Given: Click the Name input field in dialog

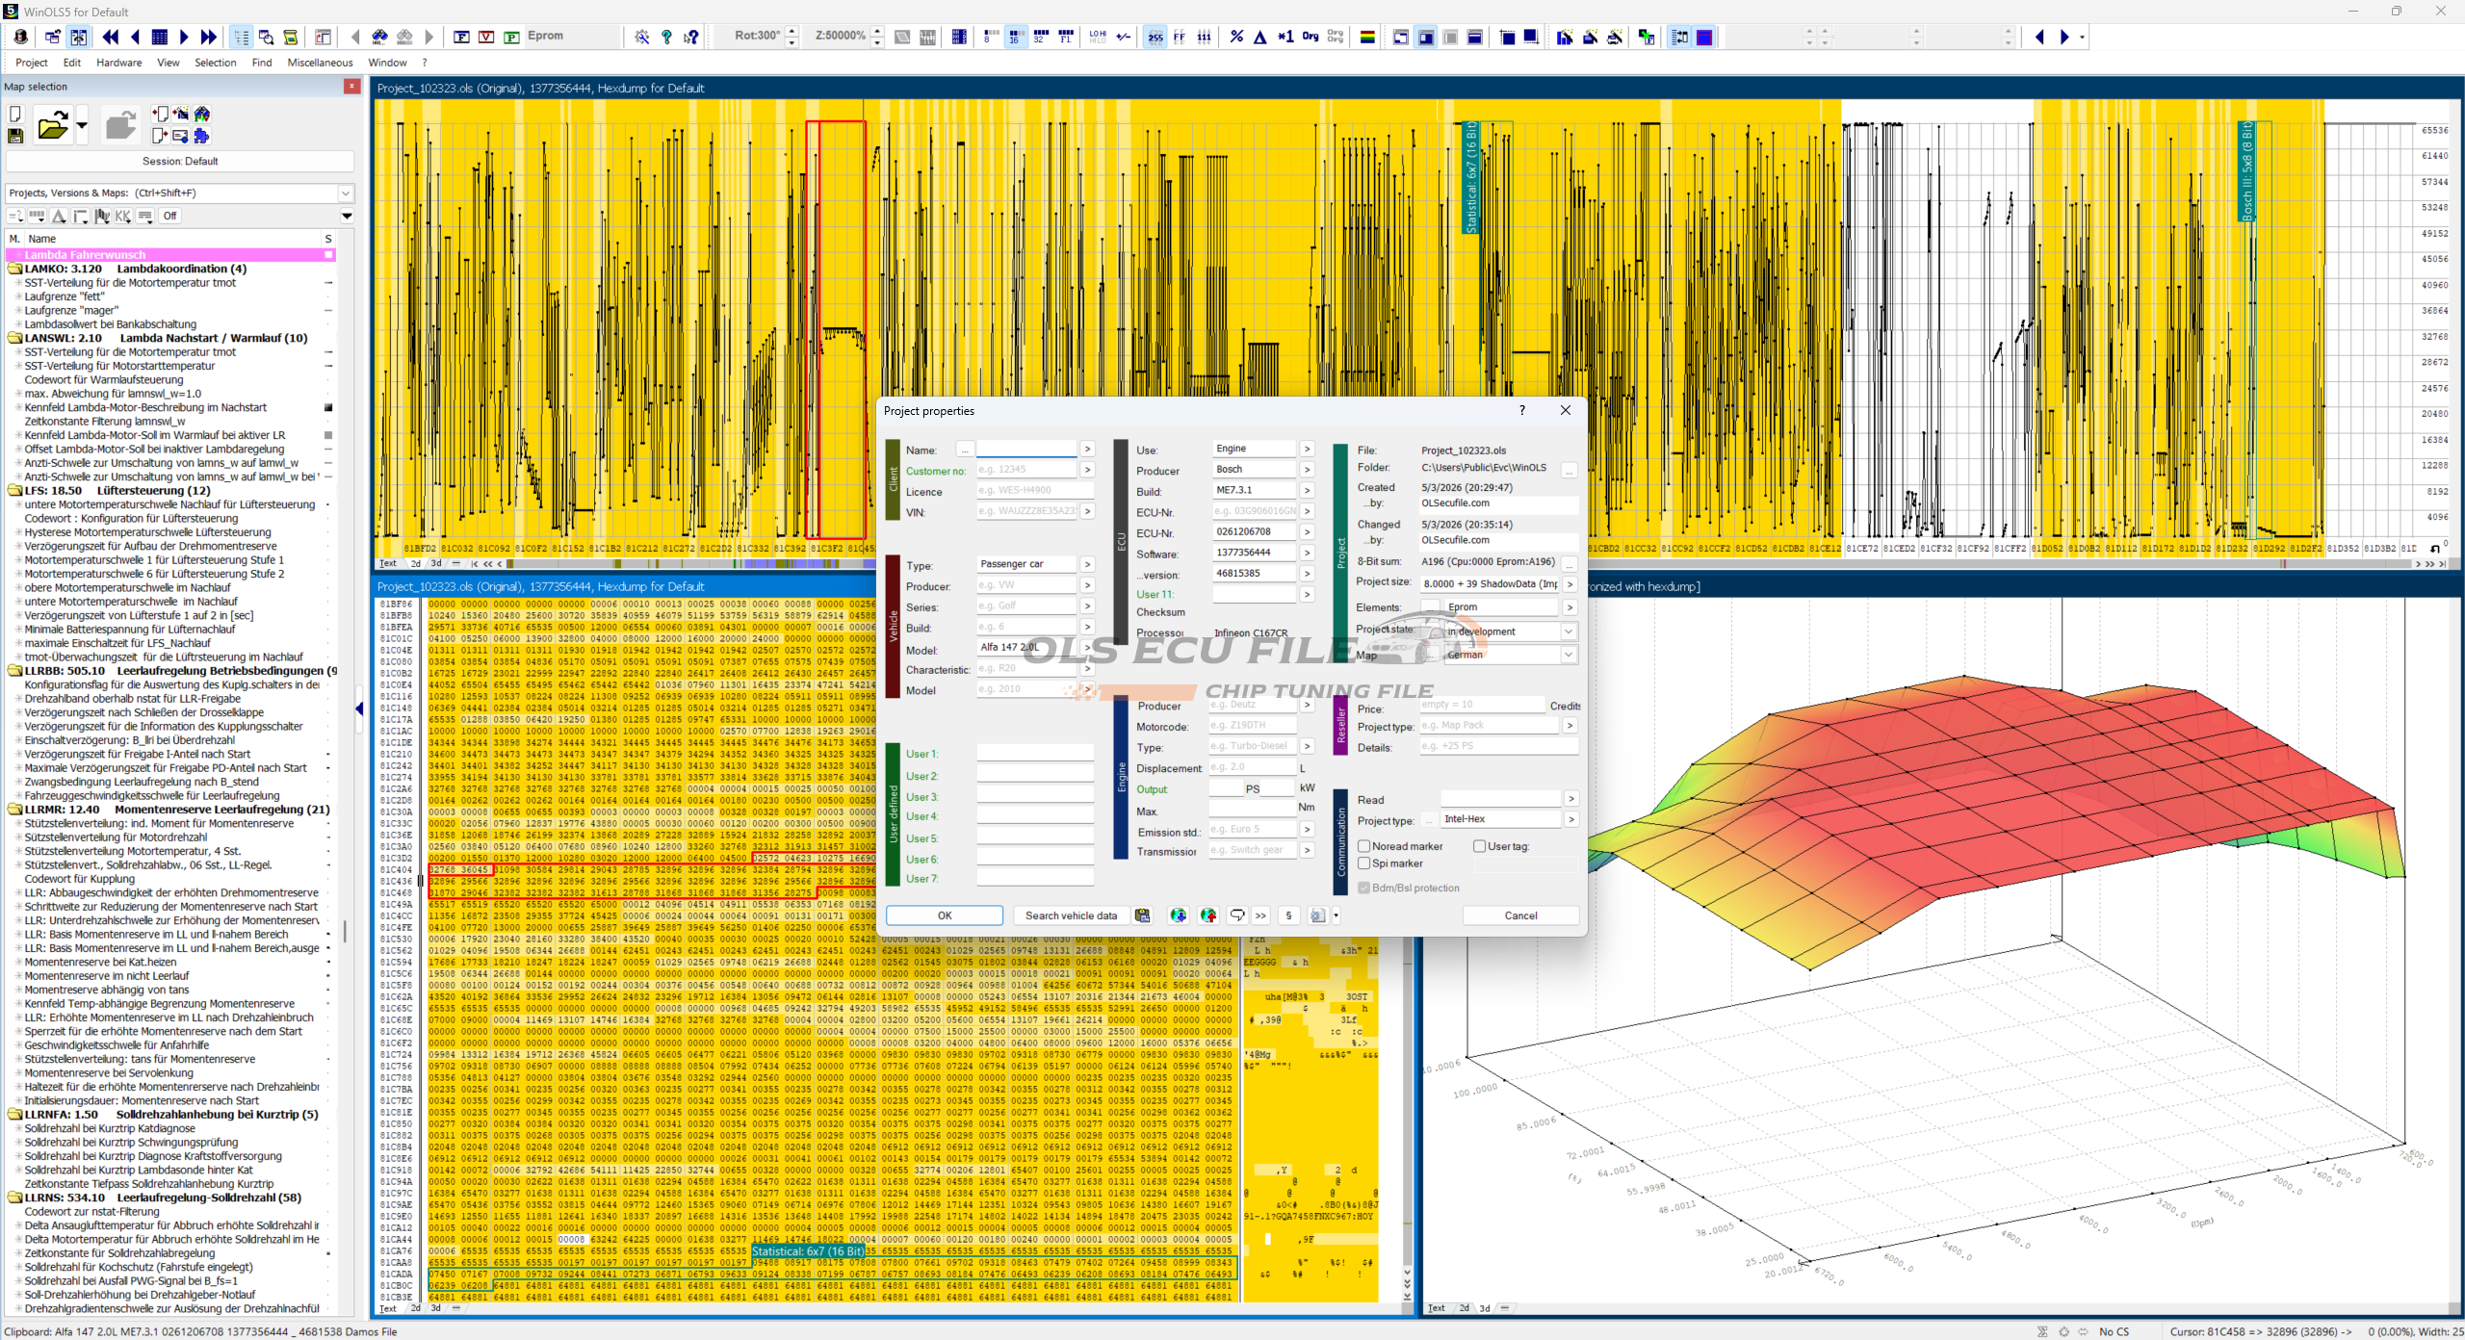Looking at the screenshot, I should tap(1026, 450).
